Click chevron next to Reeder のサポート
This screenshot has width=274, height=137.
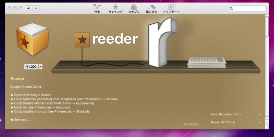[259, 123]
